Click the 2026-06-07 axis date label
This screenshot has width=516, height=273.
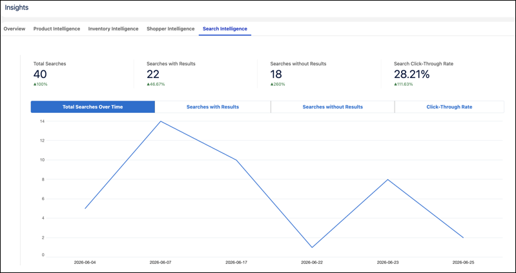point(161,263)
